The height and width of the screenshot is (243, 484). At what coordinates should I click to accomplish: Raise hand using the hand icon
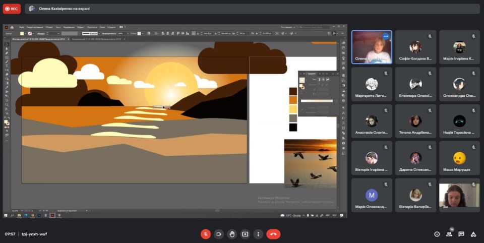coord(232,234)
